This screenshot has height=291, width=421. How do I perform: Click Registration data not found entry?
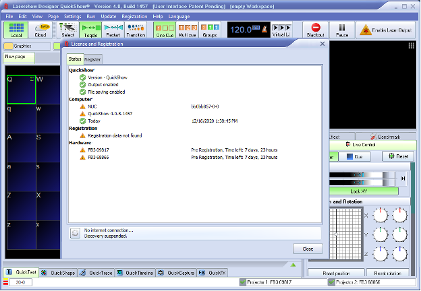pyautogui.click(x=115, y=135)
